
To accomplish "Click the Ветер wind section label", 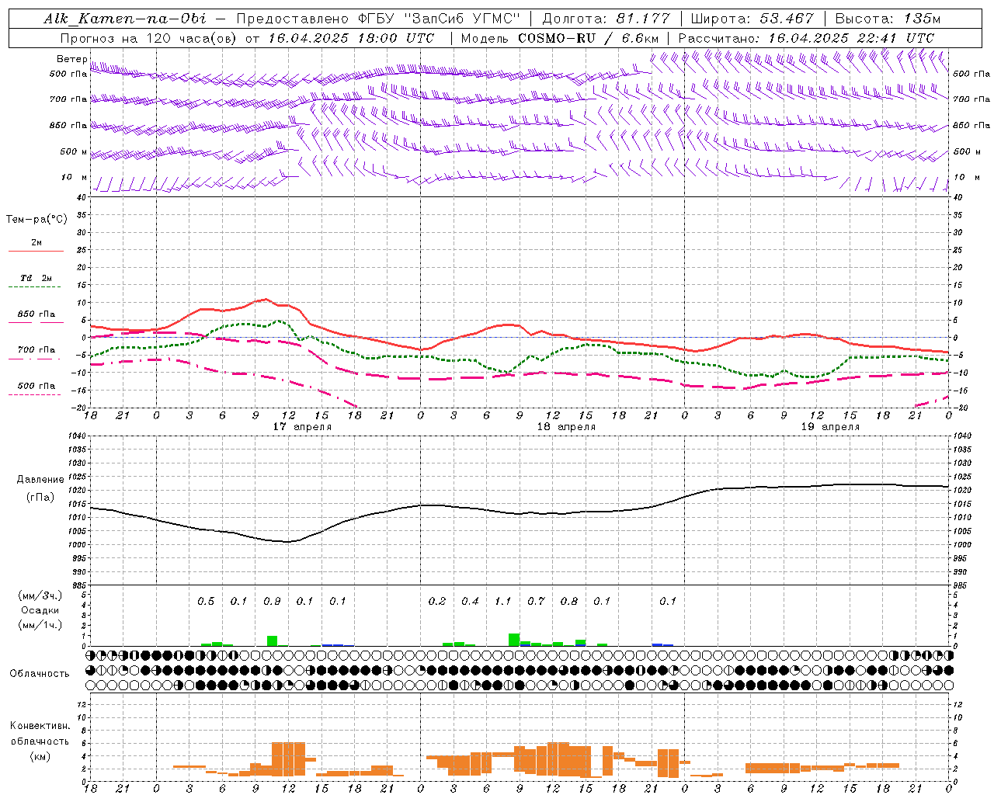I will pyautogui.click(x=72, y=59).
